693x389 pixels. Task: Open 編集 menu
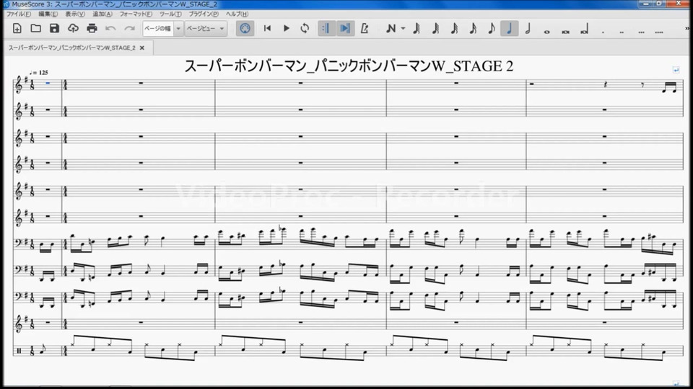pyautogui.click(x=48, y=14)
